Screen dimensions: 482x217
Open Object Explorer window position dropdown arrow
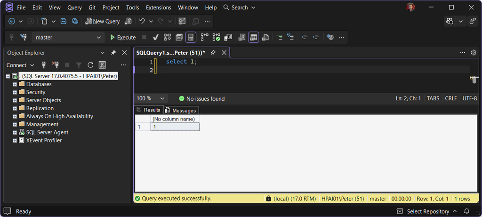(103, 53)
